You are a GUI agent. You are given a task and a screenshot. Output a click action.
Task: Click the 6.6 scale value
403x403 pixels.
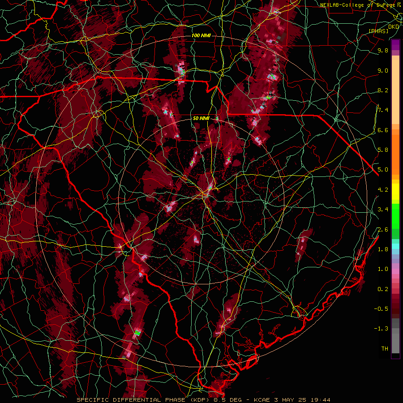tap(383, 130)
